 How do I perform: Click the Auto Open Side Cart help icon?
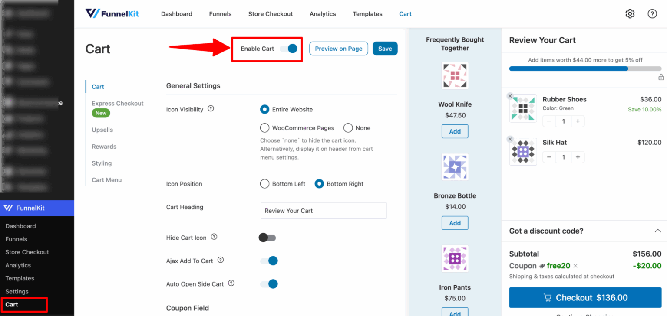(x=231, y=283)
